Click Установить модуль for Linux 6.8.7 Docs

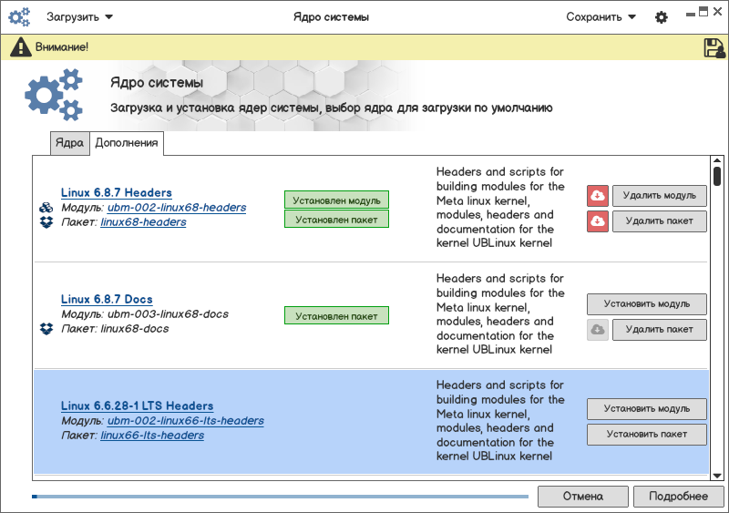(647, 304)
